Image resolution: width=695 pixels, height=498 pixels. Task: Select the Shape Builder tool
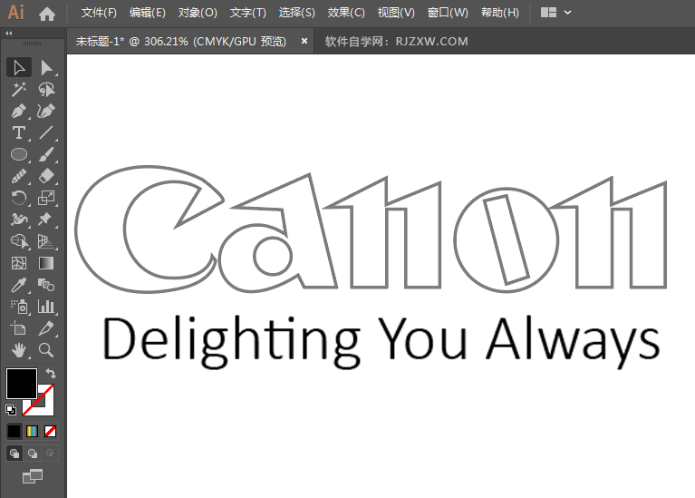[19, 241]
